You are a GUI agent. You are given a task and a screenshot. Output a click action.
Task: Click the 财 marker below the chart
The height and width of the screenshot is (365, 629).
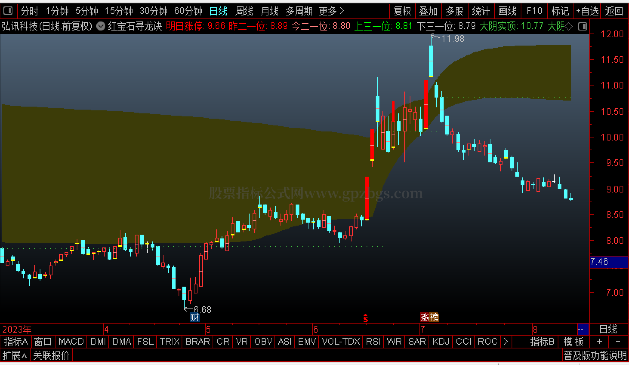click(x=194, y=317)
